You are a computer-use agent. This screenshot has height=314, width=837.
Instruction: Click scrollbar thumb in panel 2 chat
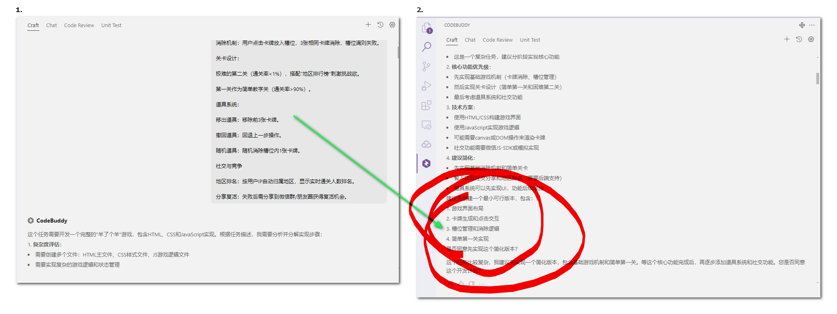click(818, 78)
